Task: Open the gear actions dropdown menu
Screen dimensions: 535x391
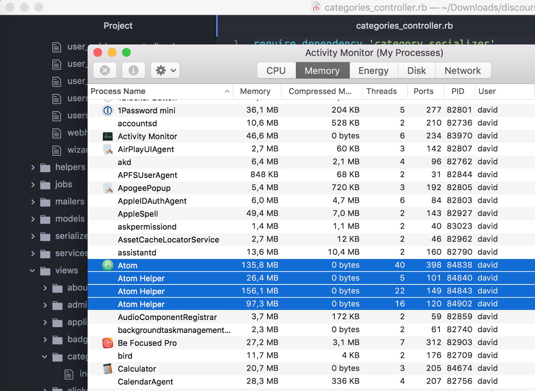Action: [165, 70]
